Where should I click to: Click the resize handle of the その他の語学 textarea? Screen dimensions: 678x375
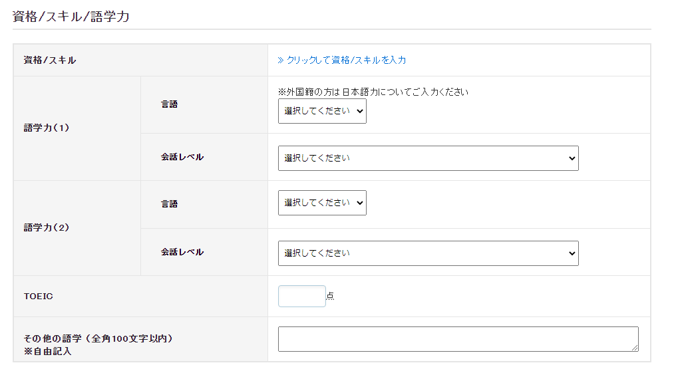coord(635,348)
